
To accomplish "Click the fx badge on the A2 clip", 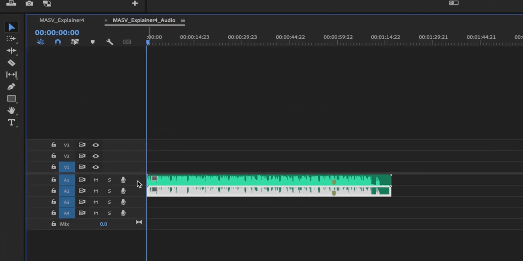I will click(x=154, y=189).
